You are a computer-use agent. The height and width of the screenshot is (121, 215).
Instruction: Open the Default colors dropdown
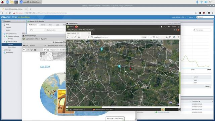pos(55,30)
